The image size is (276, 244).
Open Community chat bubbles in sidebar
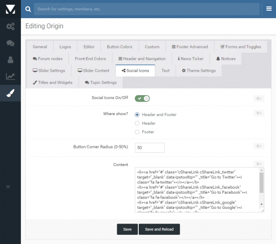[10, 43]
